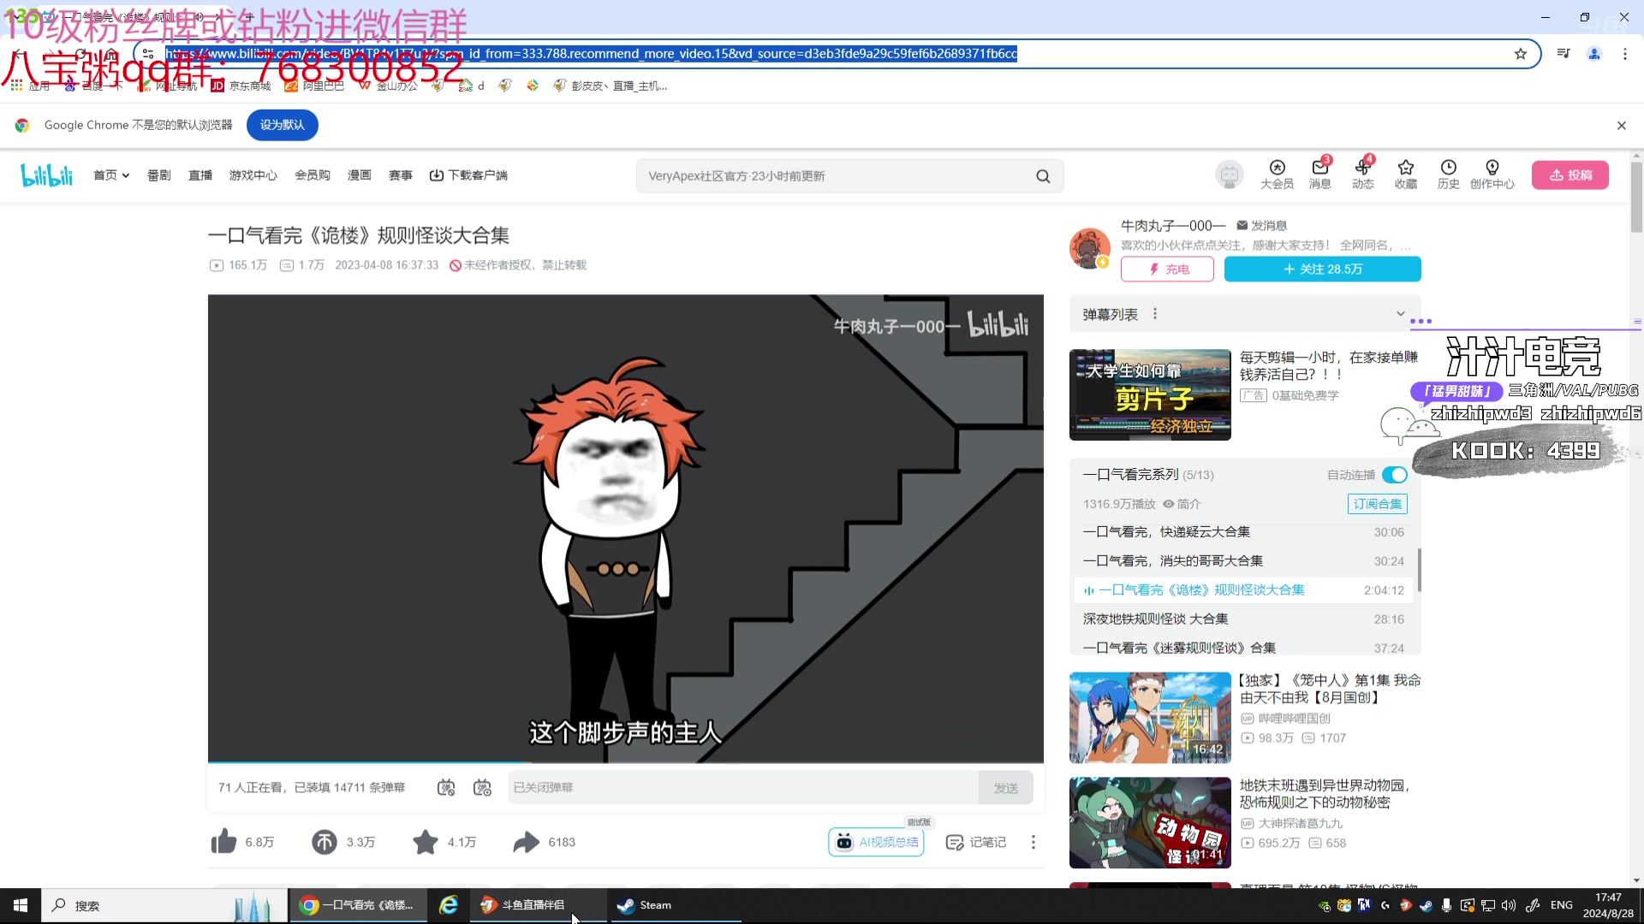This screenshot has height=924, width=1644.
Task: Open the 消息 messages icon
Action: click(1319, 175)
